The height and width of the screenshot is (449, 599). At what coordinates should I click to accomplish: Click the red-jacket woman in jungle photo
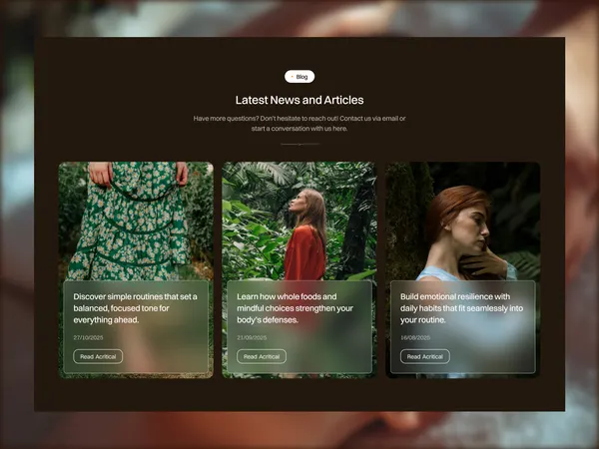(x=299, y=221)
